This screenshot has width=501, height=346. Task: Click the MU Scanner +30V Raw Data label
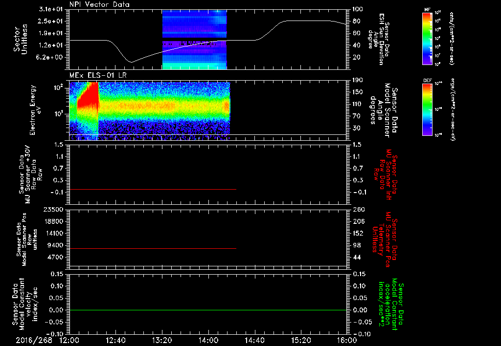point(30,174)
